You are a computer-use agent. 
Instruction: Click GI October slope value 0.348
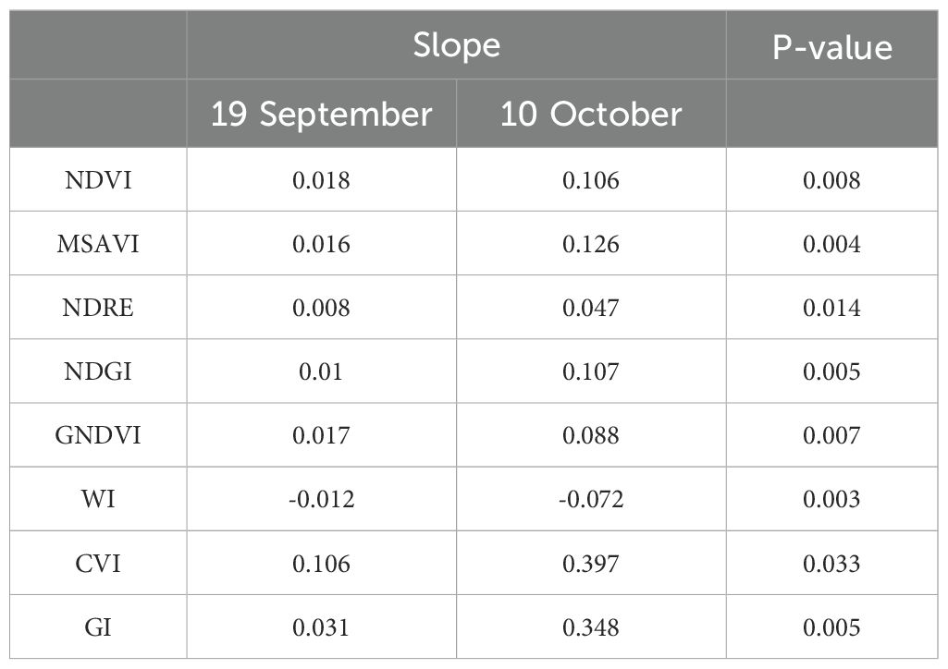pyautogui.click(x=591, y=627)
